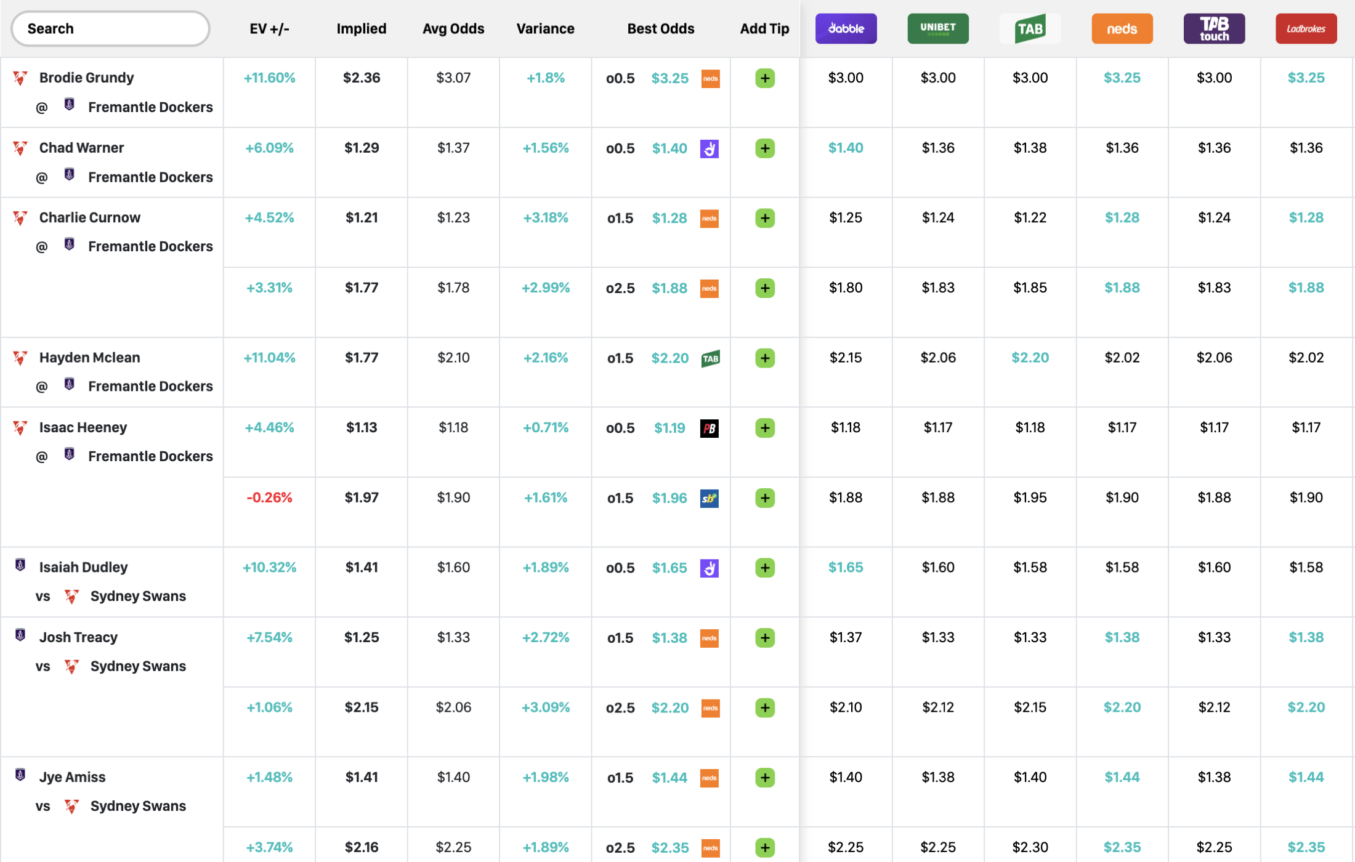1355x862 pixels.
Task: Select Dabble $1.40 odds for Chad Warner
Action: 846,148
